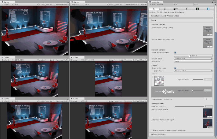217x139 pixels.
Task: Open the Animation dropdown set to Dolly
Action: 193,61
